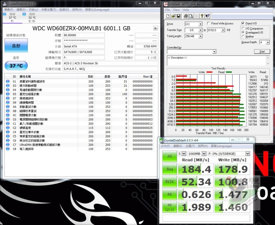
Task: Open 功能(u) menu in CrystalDiskInfo
Action: point(33,10)
